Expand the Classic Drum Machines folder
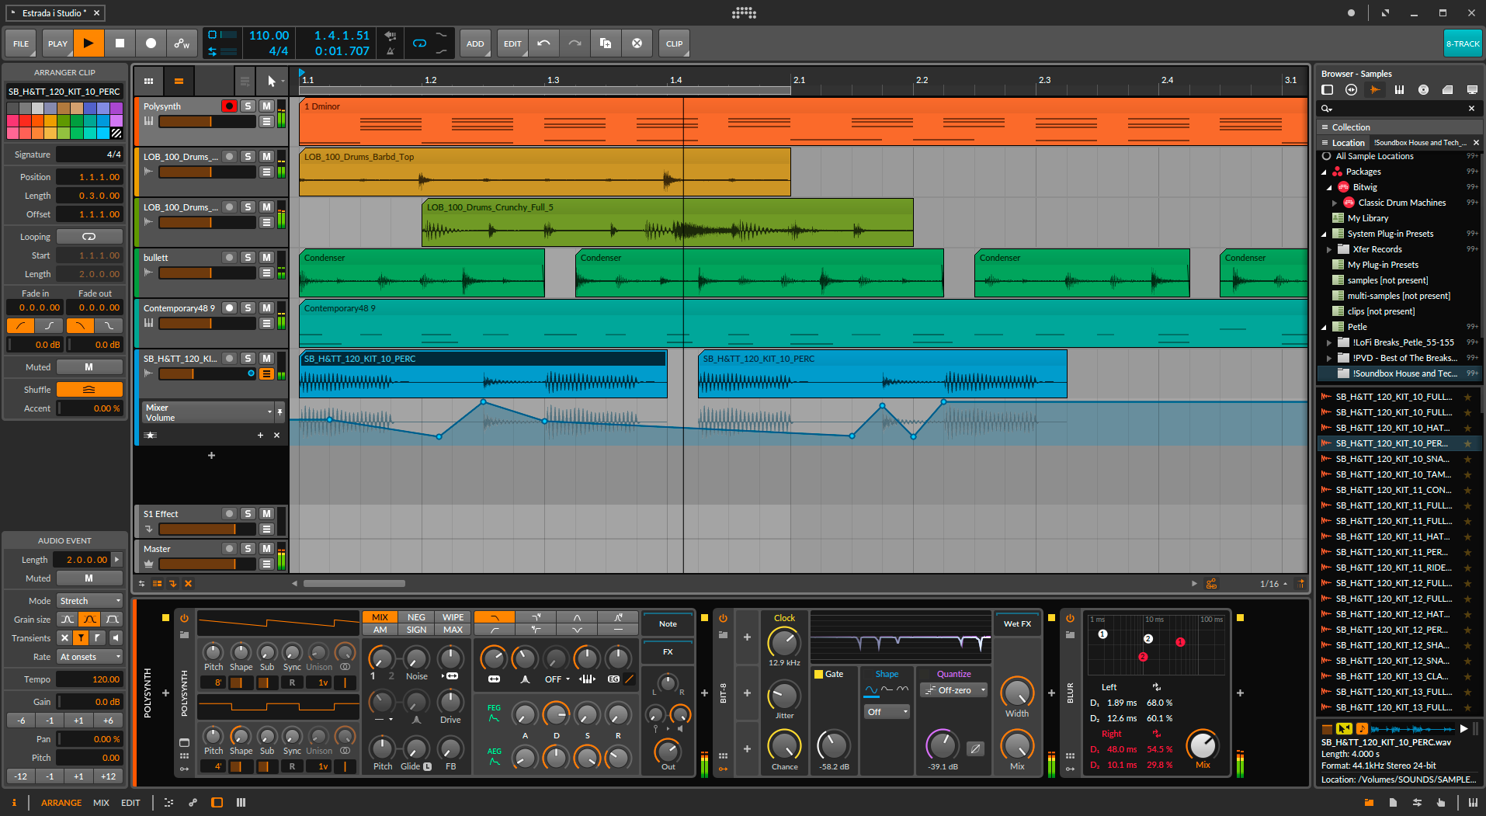The width and height of the screenshot is (1486, 816). (1335, 203)
